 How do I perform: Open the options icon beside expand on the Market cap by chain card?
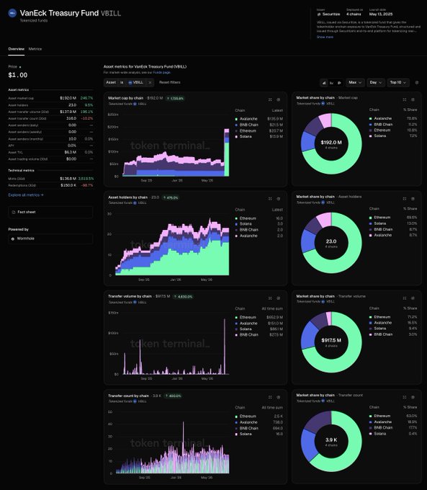click(279, 99)
